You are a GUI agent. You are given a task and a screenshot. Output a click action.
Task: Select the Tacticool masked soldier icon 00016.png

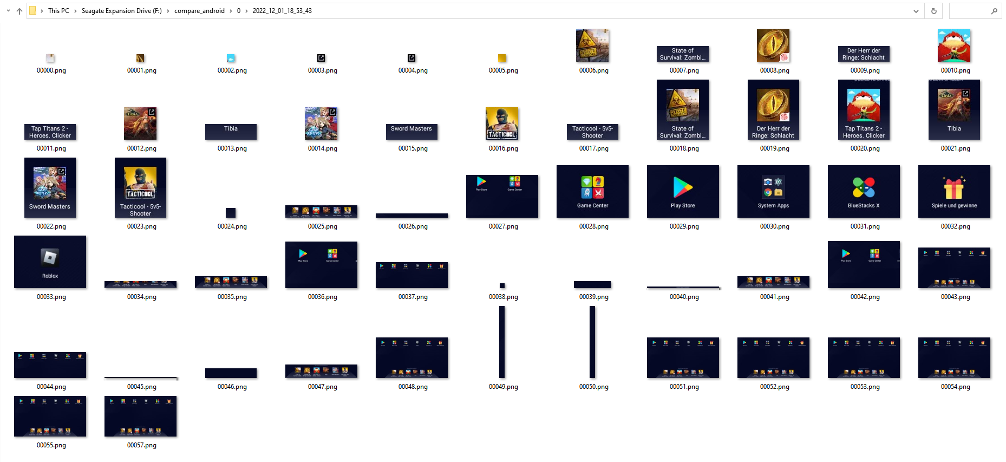[x=502, y=123]
